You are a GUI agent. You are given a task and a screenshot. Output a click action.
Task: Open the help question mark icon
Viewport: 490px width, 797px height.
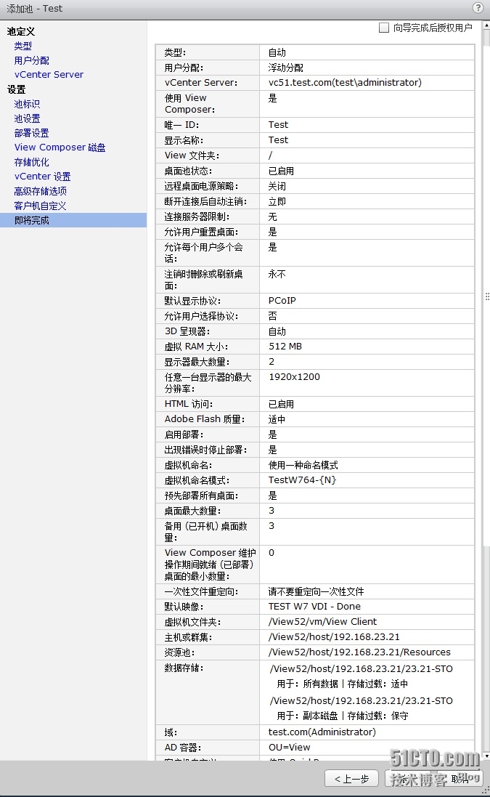point(478,7)
